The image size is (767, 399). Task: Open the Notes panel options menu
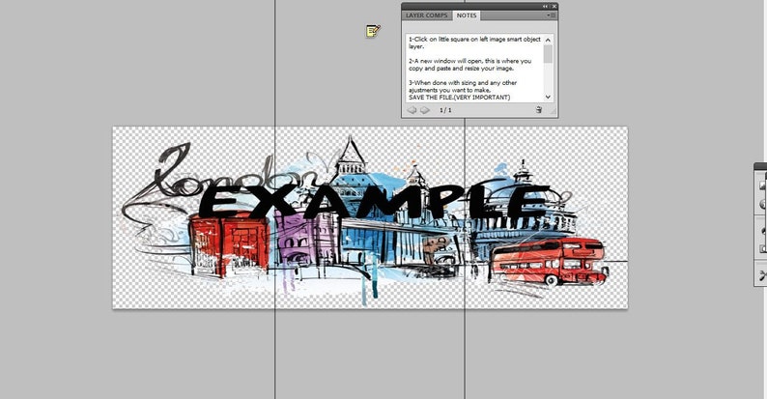[x=551, y=15]
